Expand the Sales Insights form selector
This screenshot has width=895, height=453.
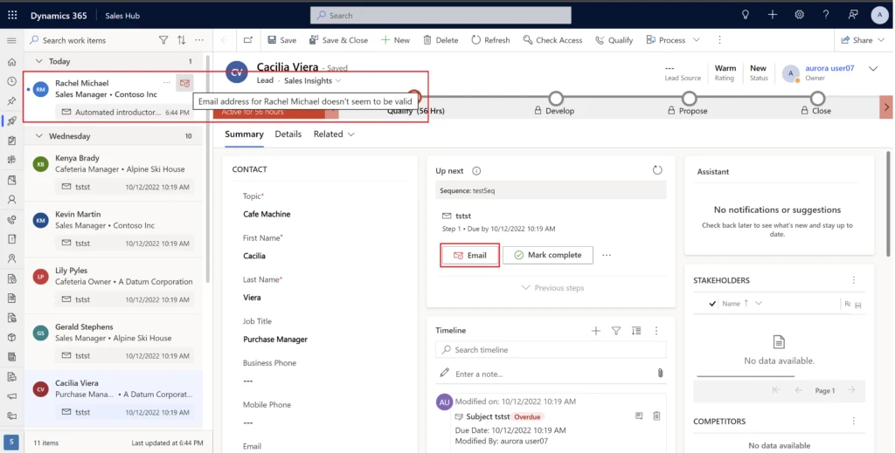338,81
